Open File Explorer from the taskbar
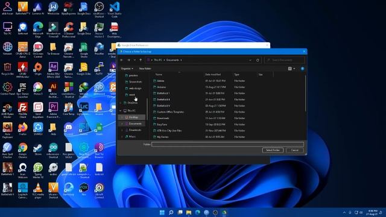The height and width of the screenshot is (217, 386). click(x=189, y=212)
